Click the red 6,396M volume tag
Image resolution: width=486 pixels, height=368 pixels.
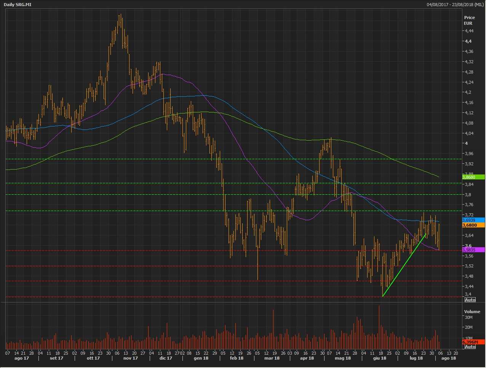473,342
